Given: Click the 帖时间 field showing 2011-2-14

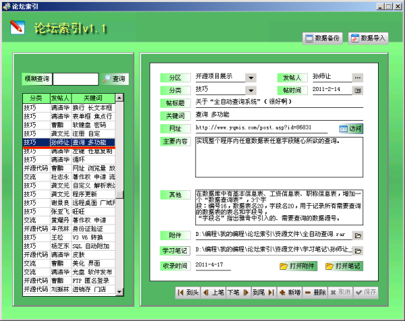Looking at the screenshot, I should coord(332,90).
